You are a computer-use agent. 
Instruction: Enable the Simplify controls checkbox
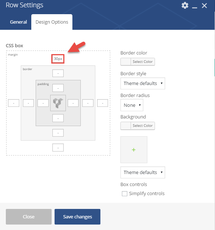124,193
